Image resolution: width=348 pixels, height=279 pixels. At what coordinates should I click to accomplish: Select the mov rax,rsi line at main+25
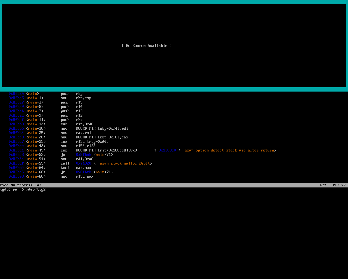pos(76,133)
